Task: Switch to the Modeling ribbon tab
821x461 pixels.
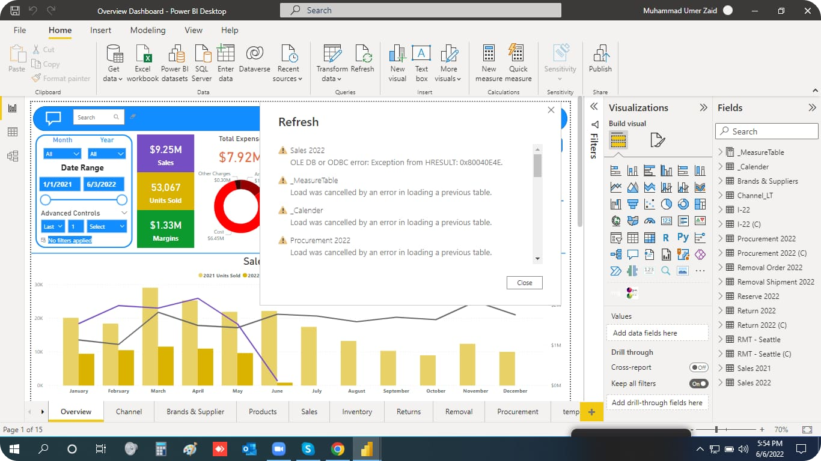Action: point(148,30)
